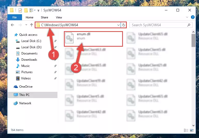
Task: Click the Properties icon in quick access toolbar
Action: [x=20, y=10]
